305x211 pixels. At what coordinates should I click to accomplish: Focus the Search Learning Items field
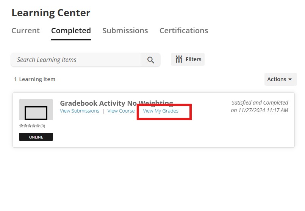(x=76, y=60)
